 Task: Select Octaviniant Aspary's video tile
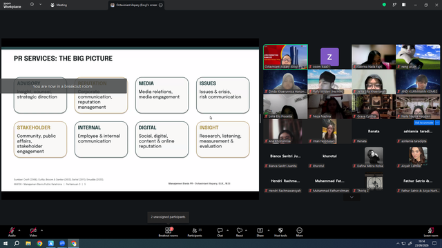(x=285, y=56)
